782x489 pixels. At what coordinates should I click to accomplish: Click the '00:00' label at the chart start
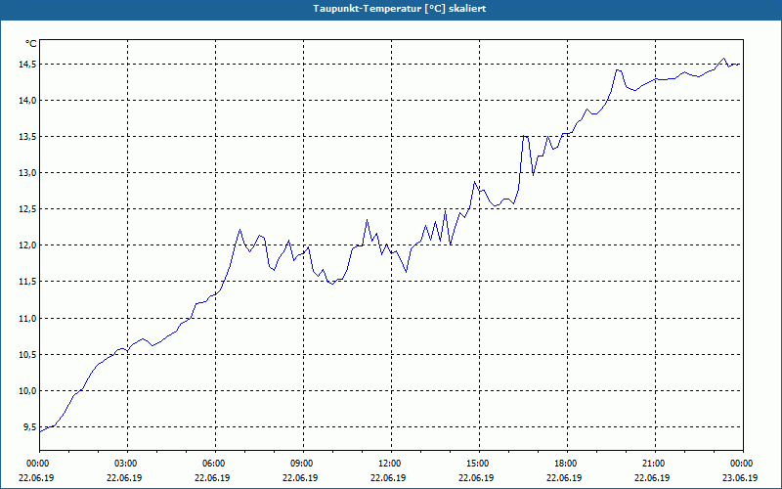[39, 464]
